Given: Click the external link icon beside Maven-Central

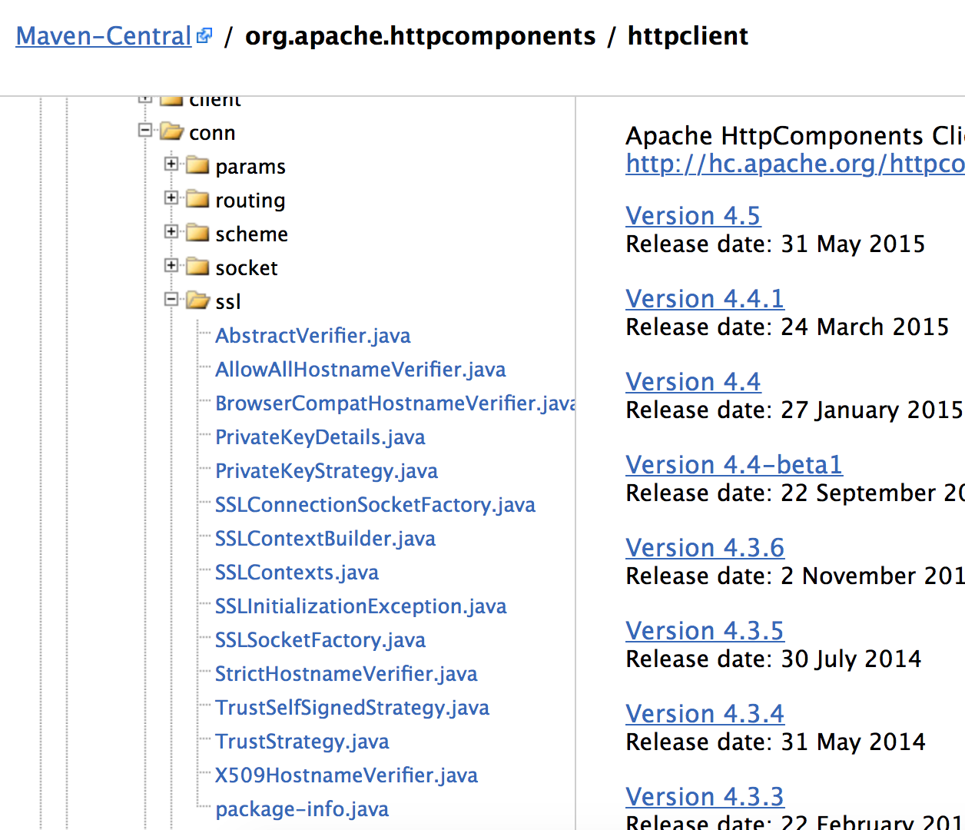Looking at the screenshot, I should [x=204, y=36].
